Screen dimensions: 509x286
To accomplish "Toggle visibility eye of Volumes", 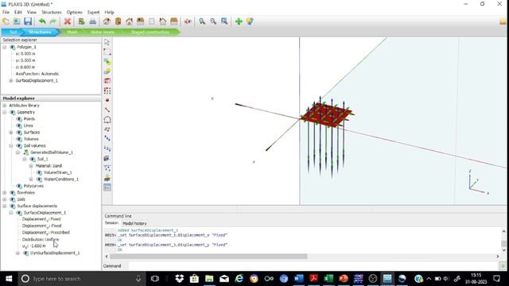I will point(19,139).
